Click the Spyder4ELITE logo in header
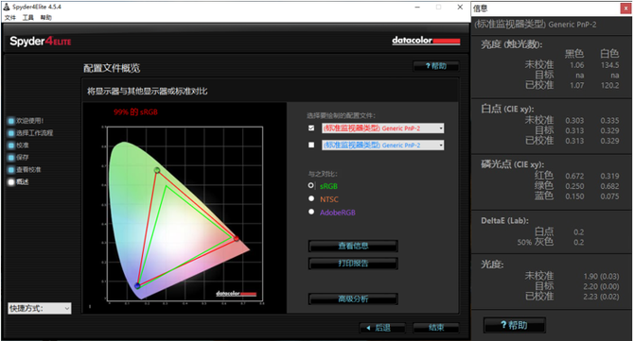 (x=41, y=42)
